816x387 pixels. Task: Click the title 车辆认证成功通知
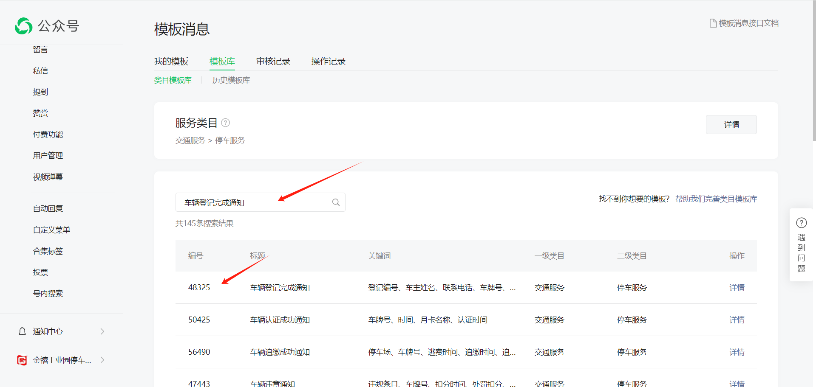280,320
